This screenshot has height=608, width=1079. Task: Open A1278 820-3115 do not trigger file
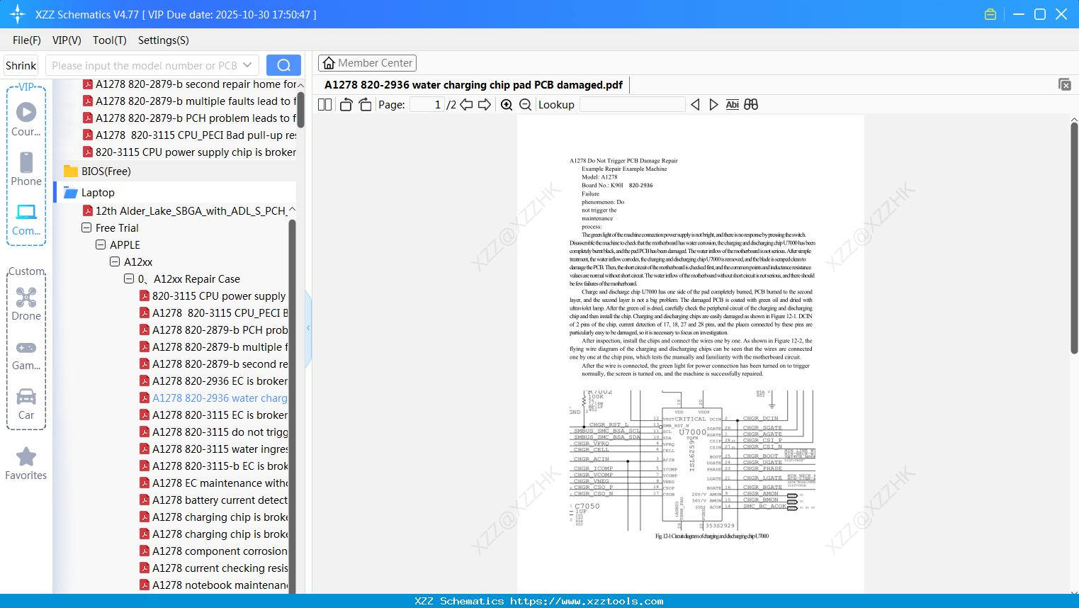point(213,432)
